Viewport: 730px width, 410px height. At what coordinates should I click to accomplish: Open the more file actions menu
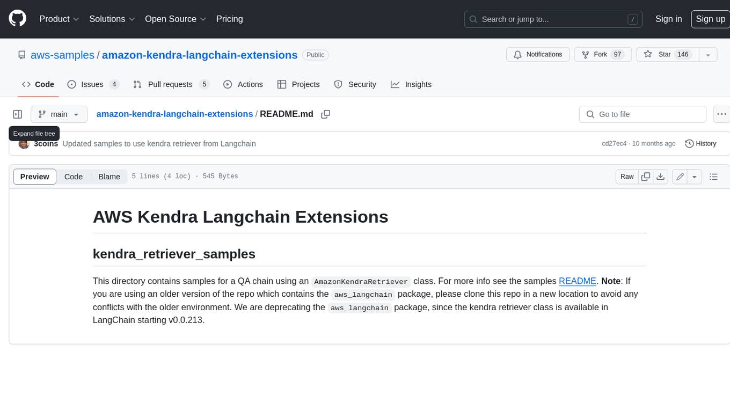point(721,114)
